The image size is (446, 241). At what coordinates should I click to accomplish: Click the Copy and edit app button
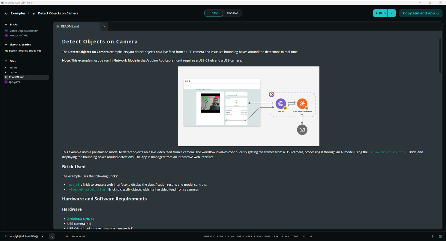[421, 13]
